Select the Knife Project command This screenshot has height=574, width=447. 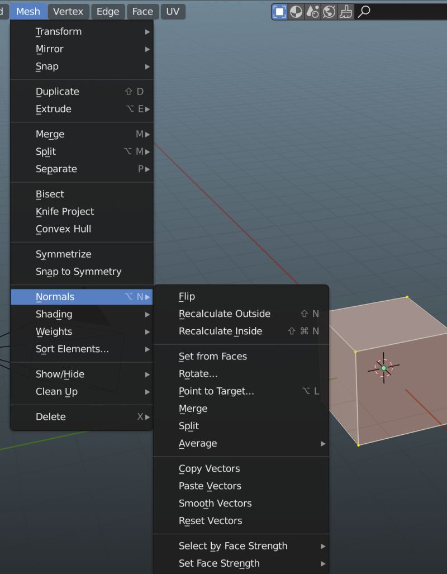coord(65,211)
